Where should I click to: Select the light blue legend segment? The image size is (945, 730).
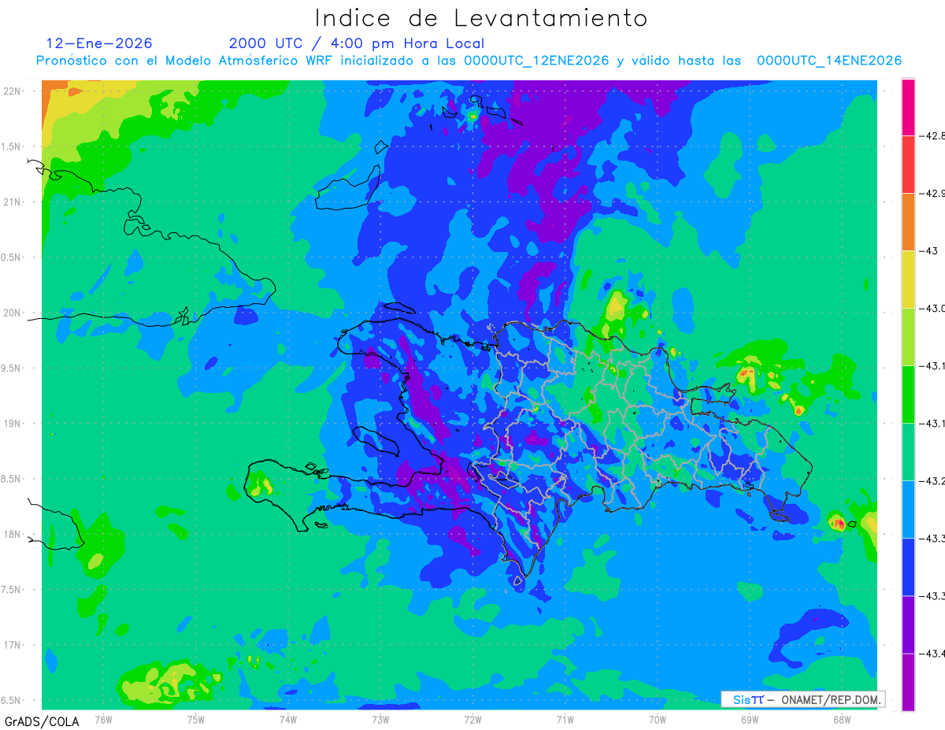(908, 510)
